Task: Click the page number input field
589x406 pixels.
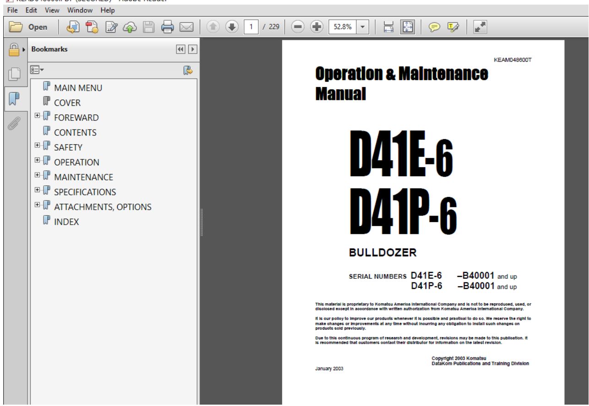Action: 252,27
